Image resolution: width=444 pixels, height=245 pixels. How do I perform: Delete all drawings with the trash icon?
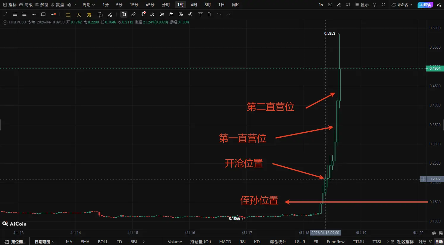209,14
